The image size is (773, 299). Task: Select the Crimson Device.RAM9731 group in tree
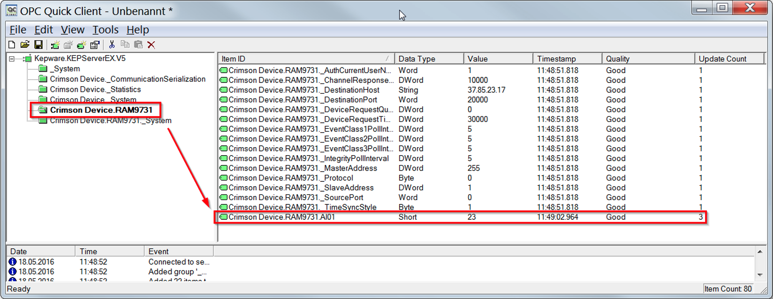click(101, 110)
